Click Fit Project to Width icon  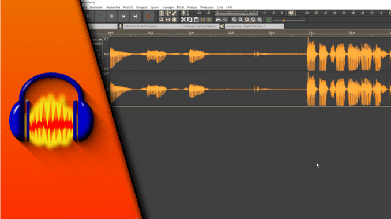[x=253, y=20]
